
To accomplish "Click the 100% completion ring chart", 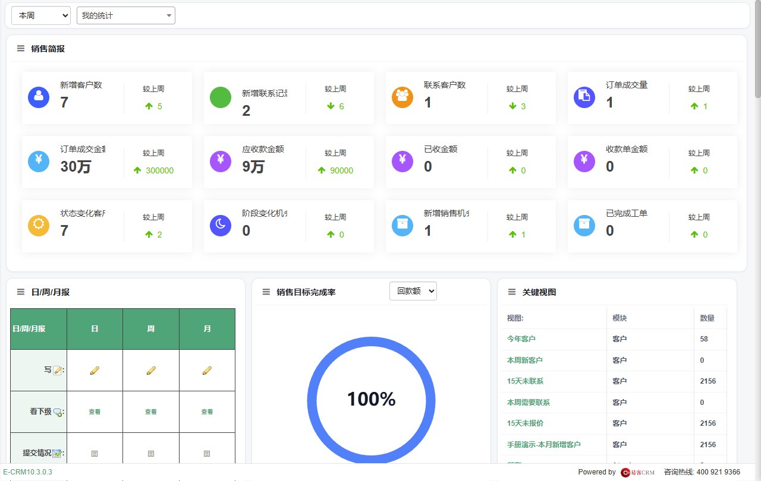I will point(371,400).
